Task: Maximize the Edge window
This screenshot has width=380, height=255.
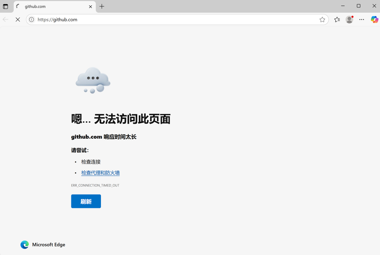Action: pos(359,6)
